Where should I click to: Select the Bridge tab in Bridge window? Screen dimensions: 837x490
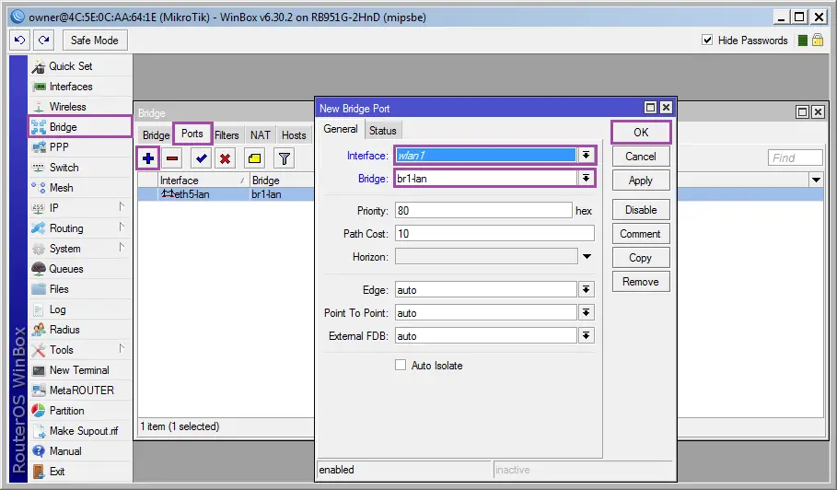coord(156,135)
